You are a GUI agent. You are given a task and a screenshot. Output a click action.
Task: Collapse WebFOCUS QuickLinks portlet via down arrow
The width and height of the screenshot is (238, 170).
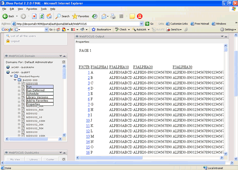(x=61, y=152)
